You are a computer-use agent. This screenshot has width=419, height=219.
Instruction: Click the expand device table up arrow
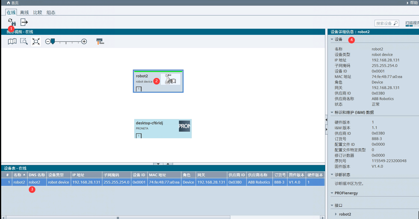168,164
